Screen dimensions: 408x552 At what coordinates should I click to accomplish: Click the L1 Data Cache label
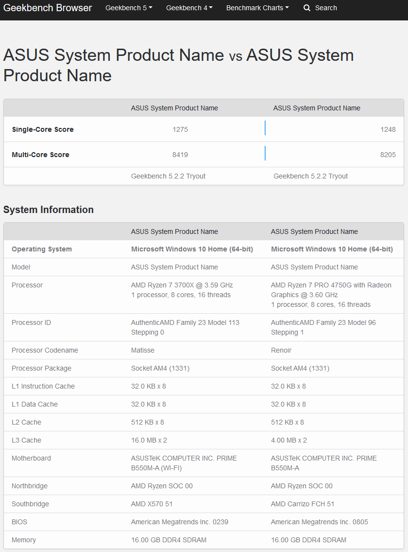[x=34, y=405]
